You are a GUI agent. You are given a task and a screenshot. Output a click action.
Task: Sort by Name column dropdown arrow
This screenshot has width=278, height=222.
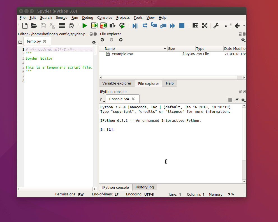(x=165, y=48)
